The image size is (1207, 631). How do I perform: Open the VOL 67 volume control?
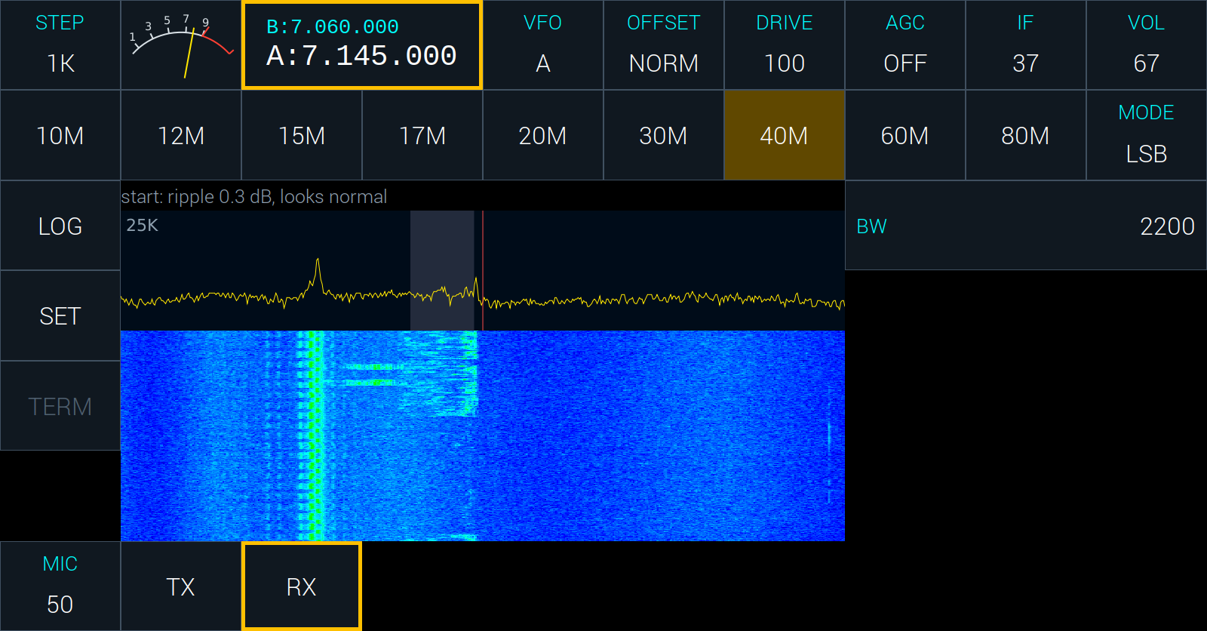coord(1147,45)
